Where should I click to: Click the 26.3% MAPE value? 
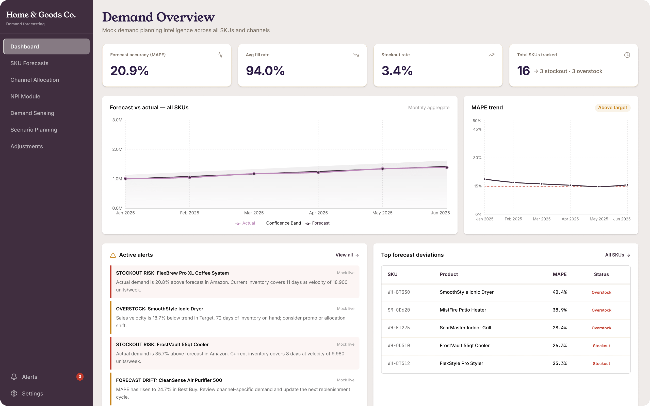pos(560,346)
